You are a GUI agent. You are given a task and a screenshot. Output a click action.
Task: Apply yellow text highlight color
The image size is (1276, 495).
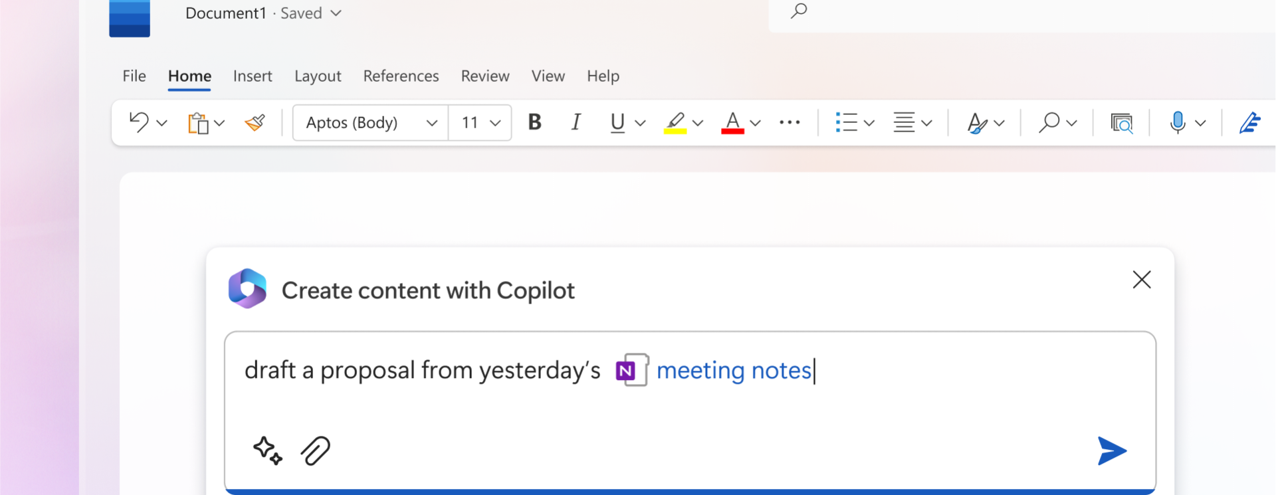click(x=675, y=123)
